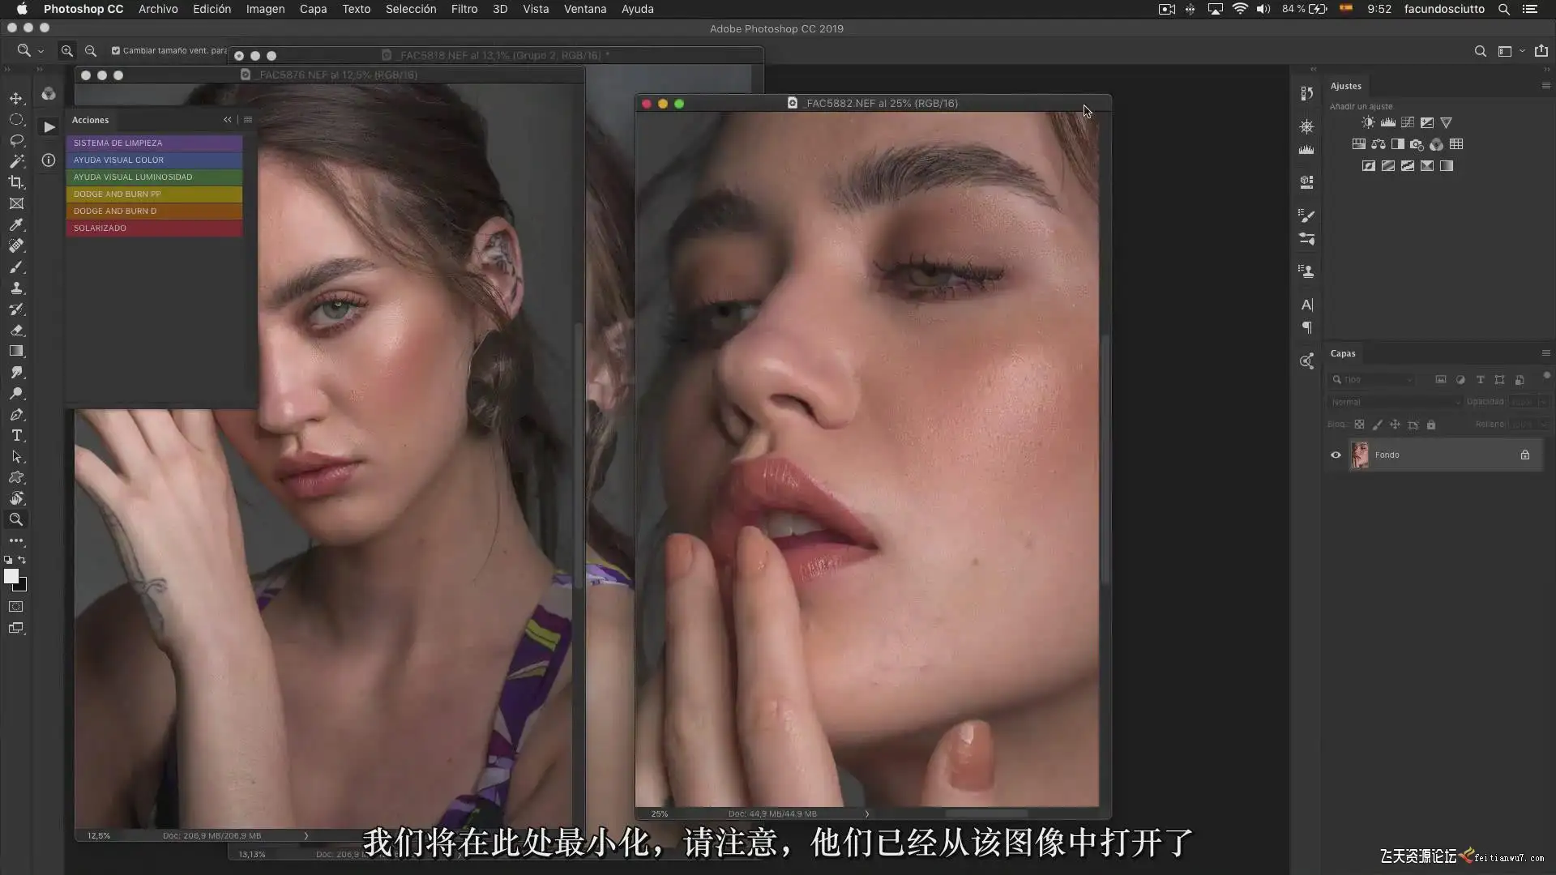Screen dimensions: 1556x875
Task: Open the Imagen menu
Action: (265, 9)
